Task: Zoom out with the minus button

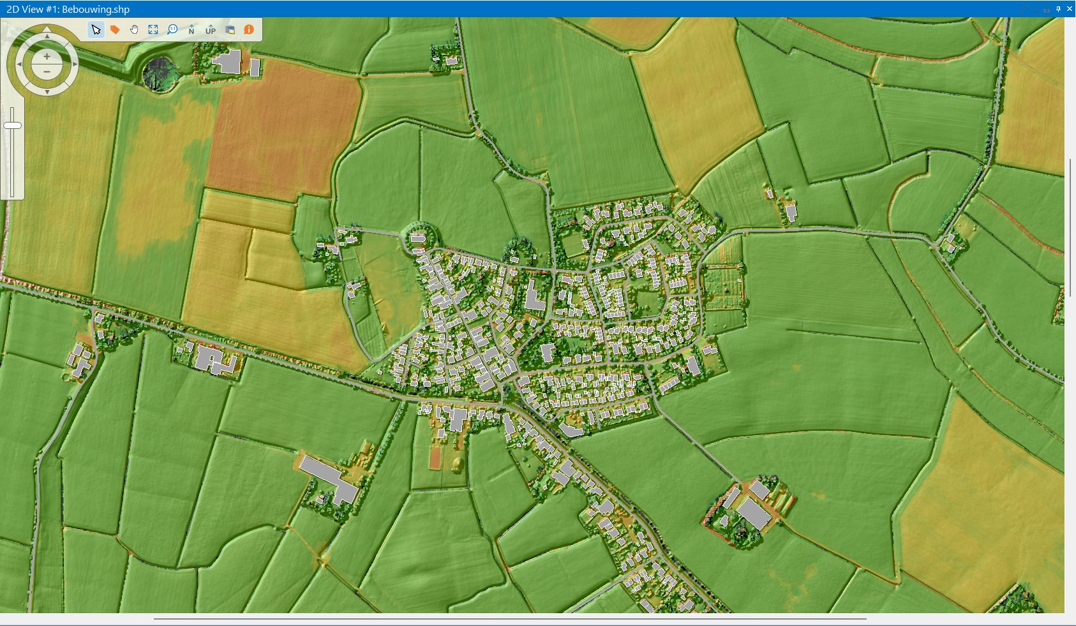Action: click(47, 72)
